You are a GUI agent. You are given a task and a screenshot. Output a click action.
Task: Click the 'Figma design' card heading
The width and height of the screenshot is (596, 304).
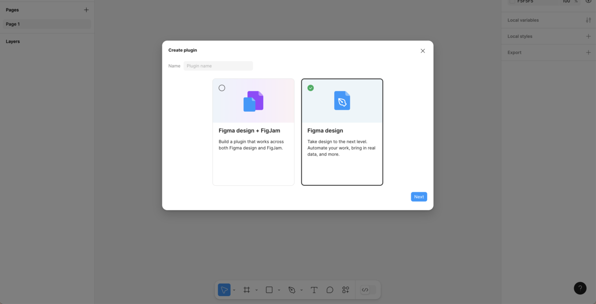[325, 131]
